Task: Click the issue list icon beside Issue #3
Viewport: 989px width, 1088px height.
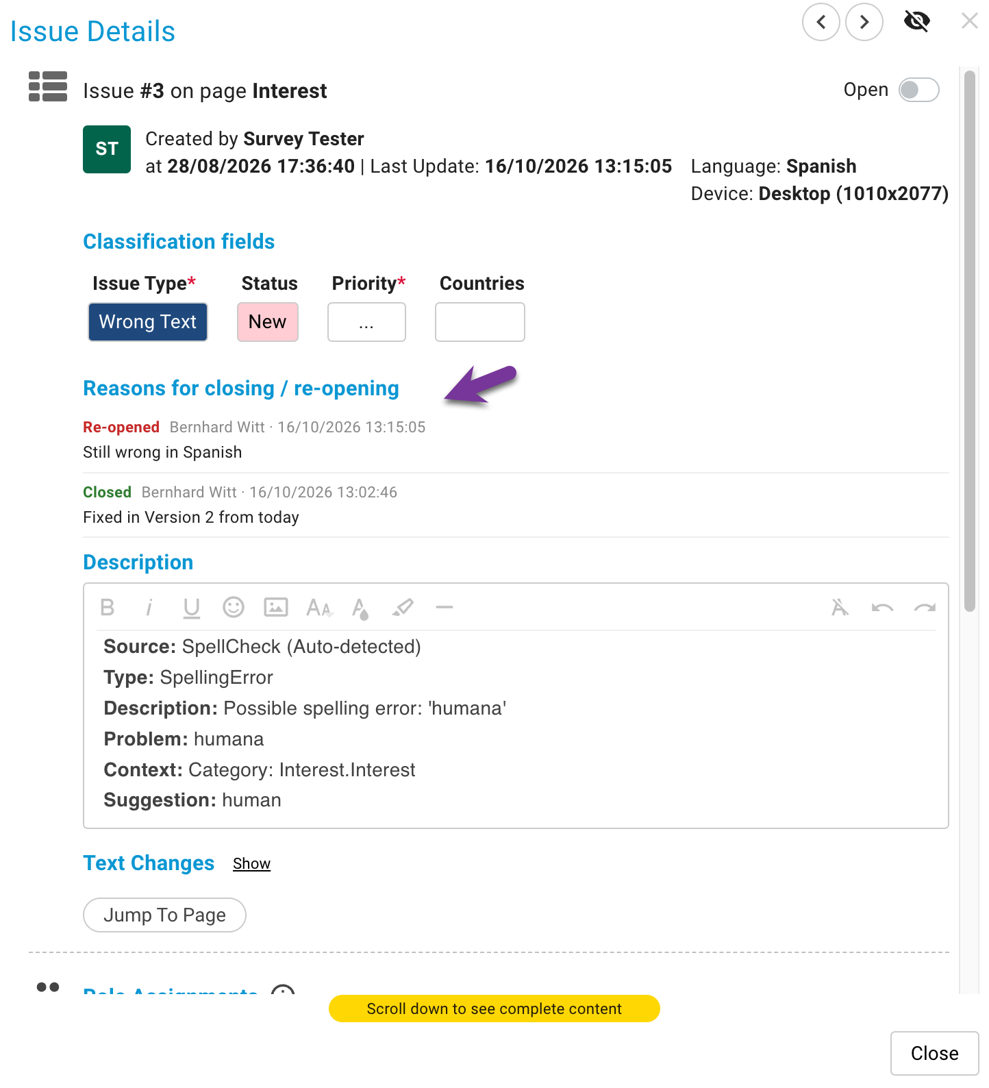Action: coord(48,87)
